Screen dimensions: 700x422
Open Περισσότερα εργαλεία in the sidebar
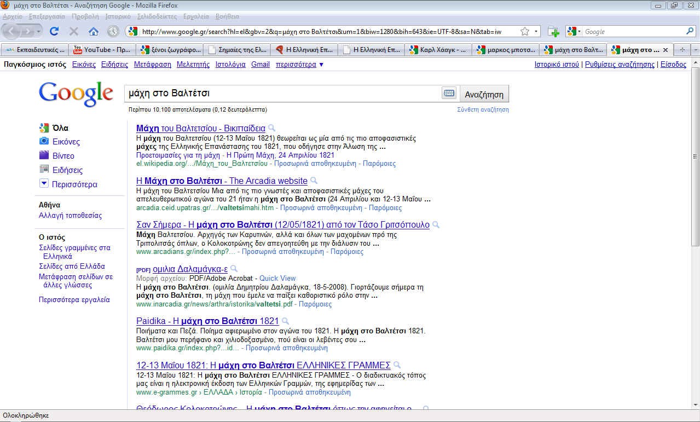tap(74, 300)
